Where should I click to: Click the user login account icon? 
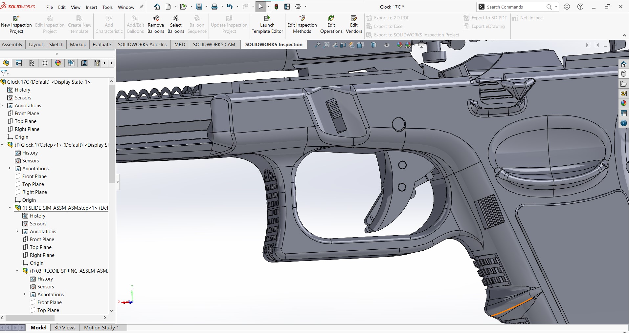(x=567, y=7)
